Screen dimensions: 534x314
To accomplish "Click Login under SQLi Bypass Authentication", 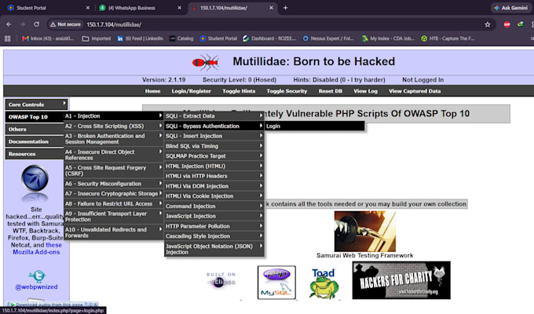I will [314, 126].
